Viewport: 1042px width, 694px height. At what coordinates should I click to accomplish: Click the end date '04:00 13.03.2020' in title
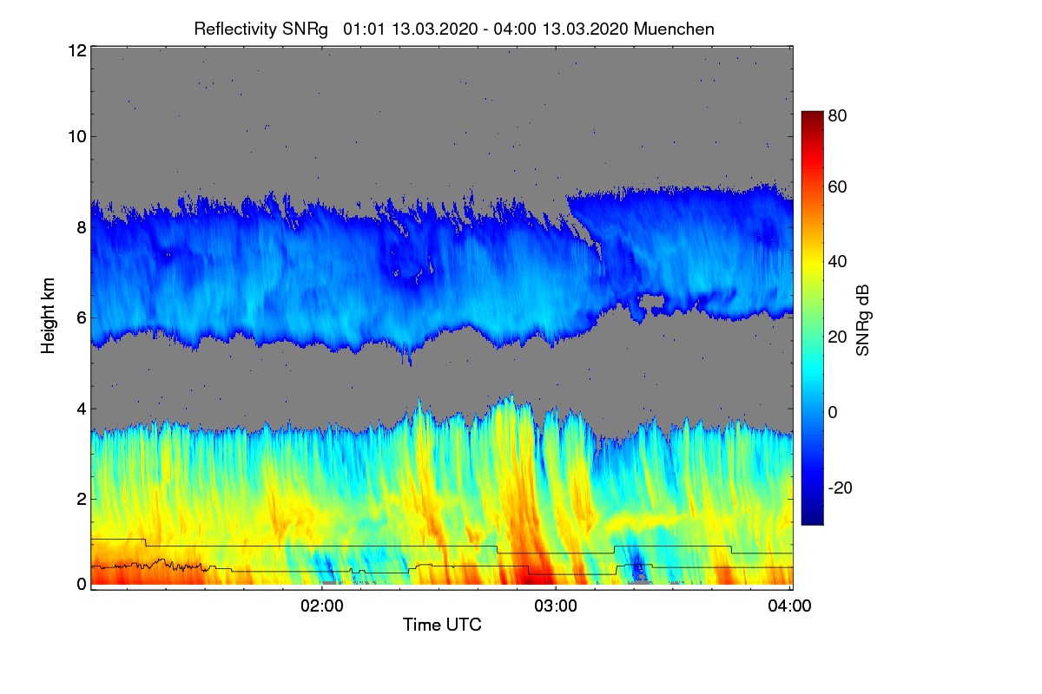coord(558,29)
